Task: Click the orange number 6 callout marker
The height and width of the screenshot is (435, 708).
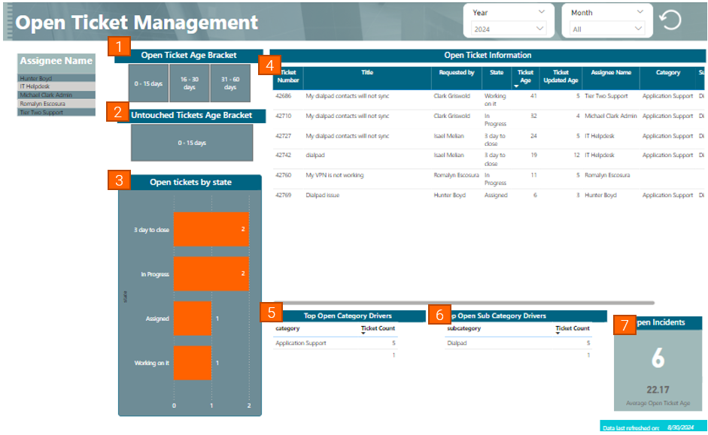Action: coord(439,314)
